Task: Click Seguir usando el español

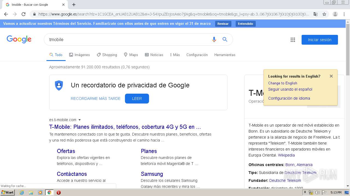Action: [x=290, y=89]
